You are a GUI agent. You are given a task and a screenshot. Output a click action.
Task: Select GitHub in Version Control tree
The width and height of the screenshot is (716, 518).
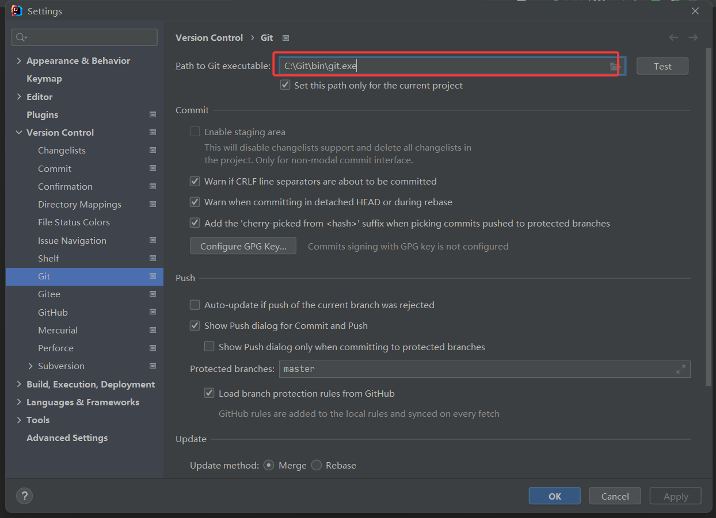pyautogui.click(x=53, y=312)
